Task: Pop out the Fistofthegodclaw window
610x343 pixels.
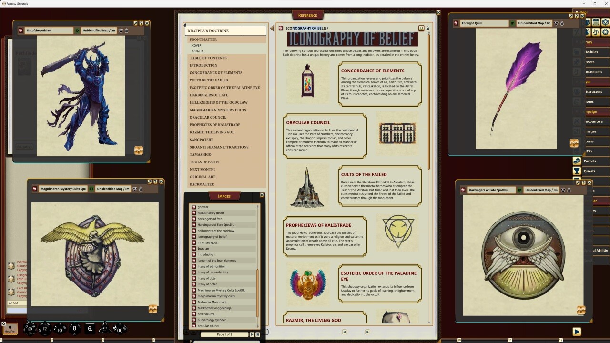Action: pos(135,23)
